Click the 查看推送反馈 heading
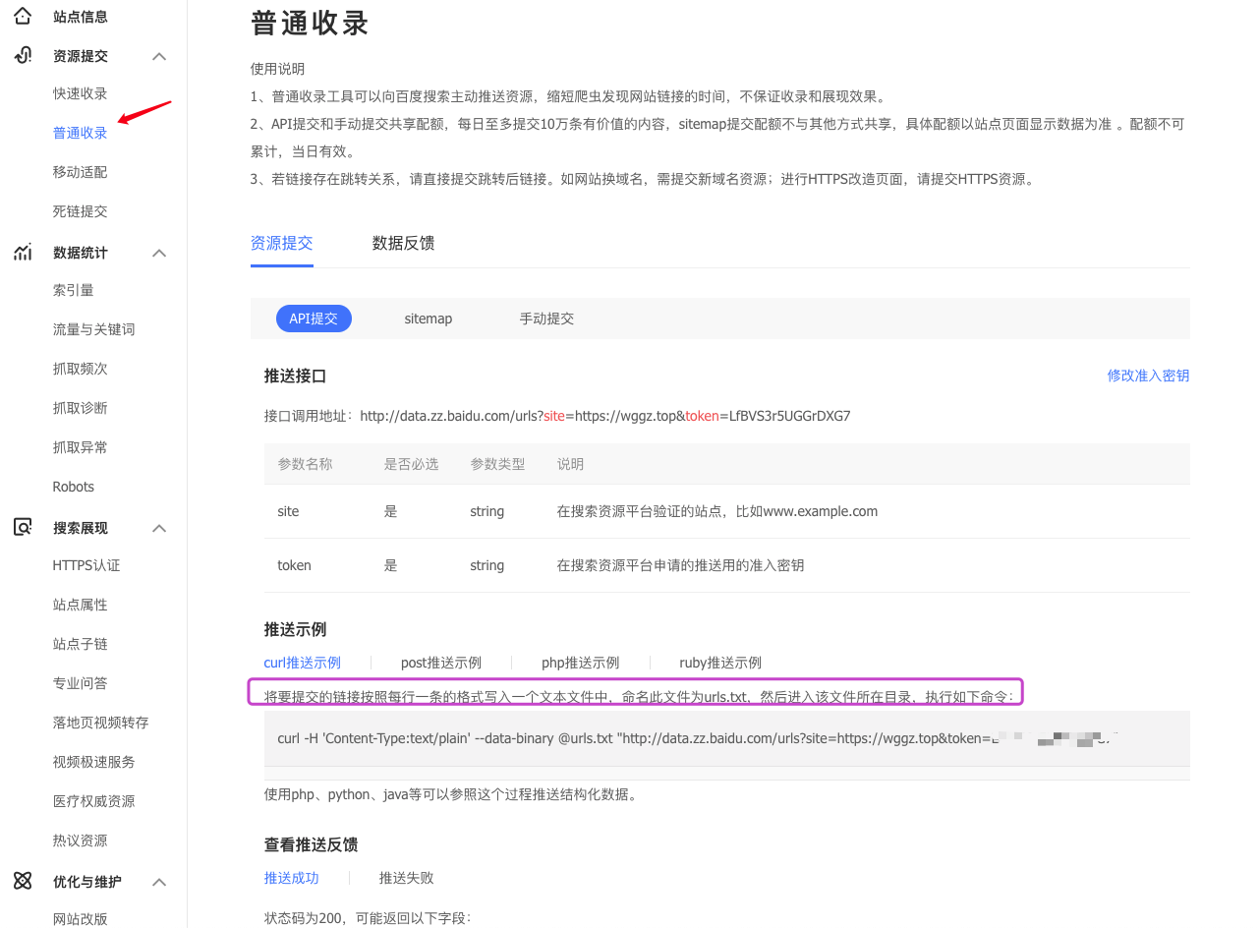 point(311,844)
